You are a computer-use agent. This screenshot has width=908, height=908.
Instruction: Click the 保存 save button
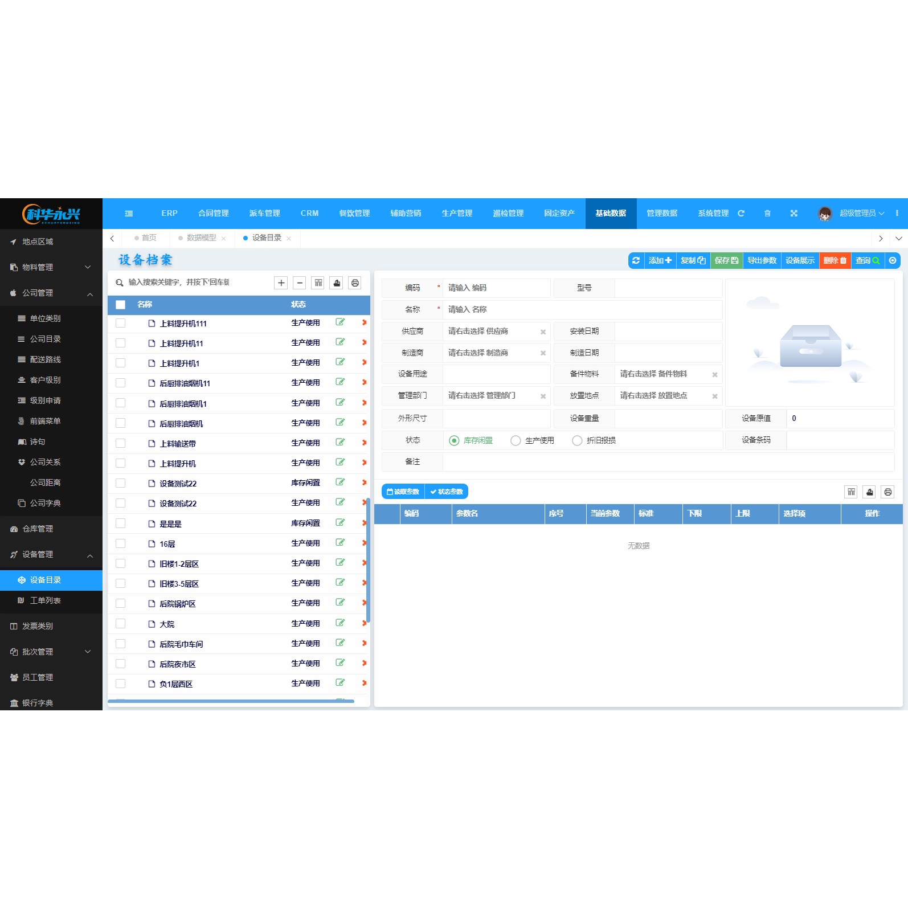click(x=726, y=260)
